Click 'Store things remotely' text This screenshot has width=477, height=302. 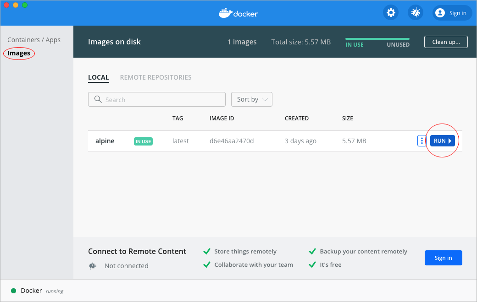click(x=245, y=251)
